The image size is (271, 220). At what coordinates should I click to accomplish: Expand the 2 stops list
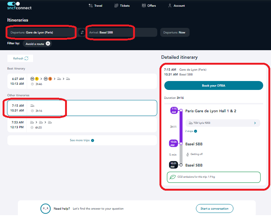tap(191, 131)
